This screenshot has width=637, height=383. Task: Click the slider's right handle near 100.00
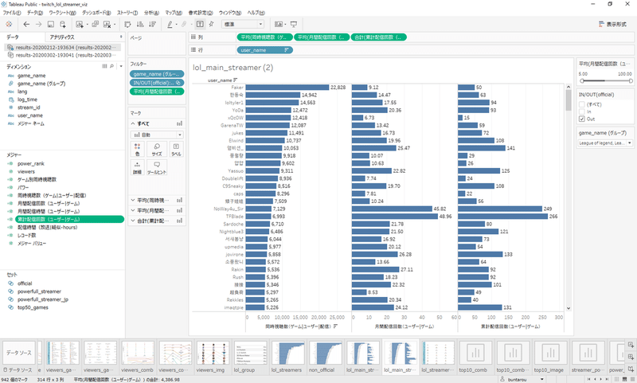point(631,81)
